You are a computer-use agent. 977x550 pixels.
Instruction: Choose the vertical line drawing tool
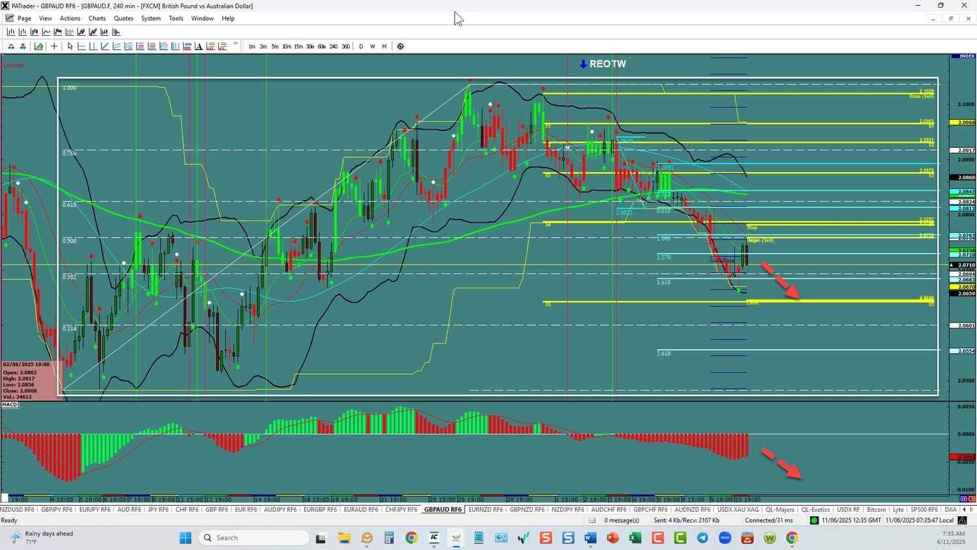93,46
